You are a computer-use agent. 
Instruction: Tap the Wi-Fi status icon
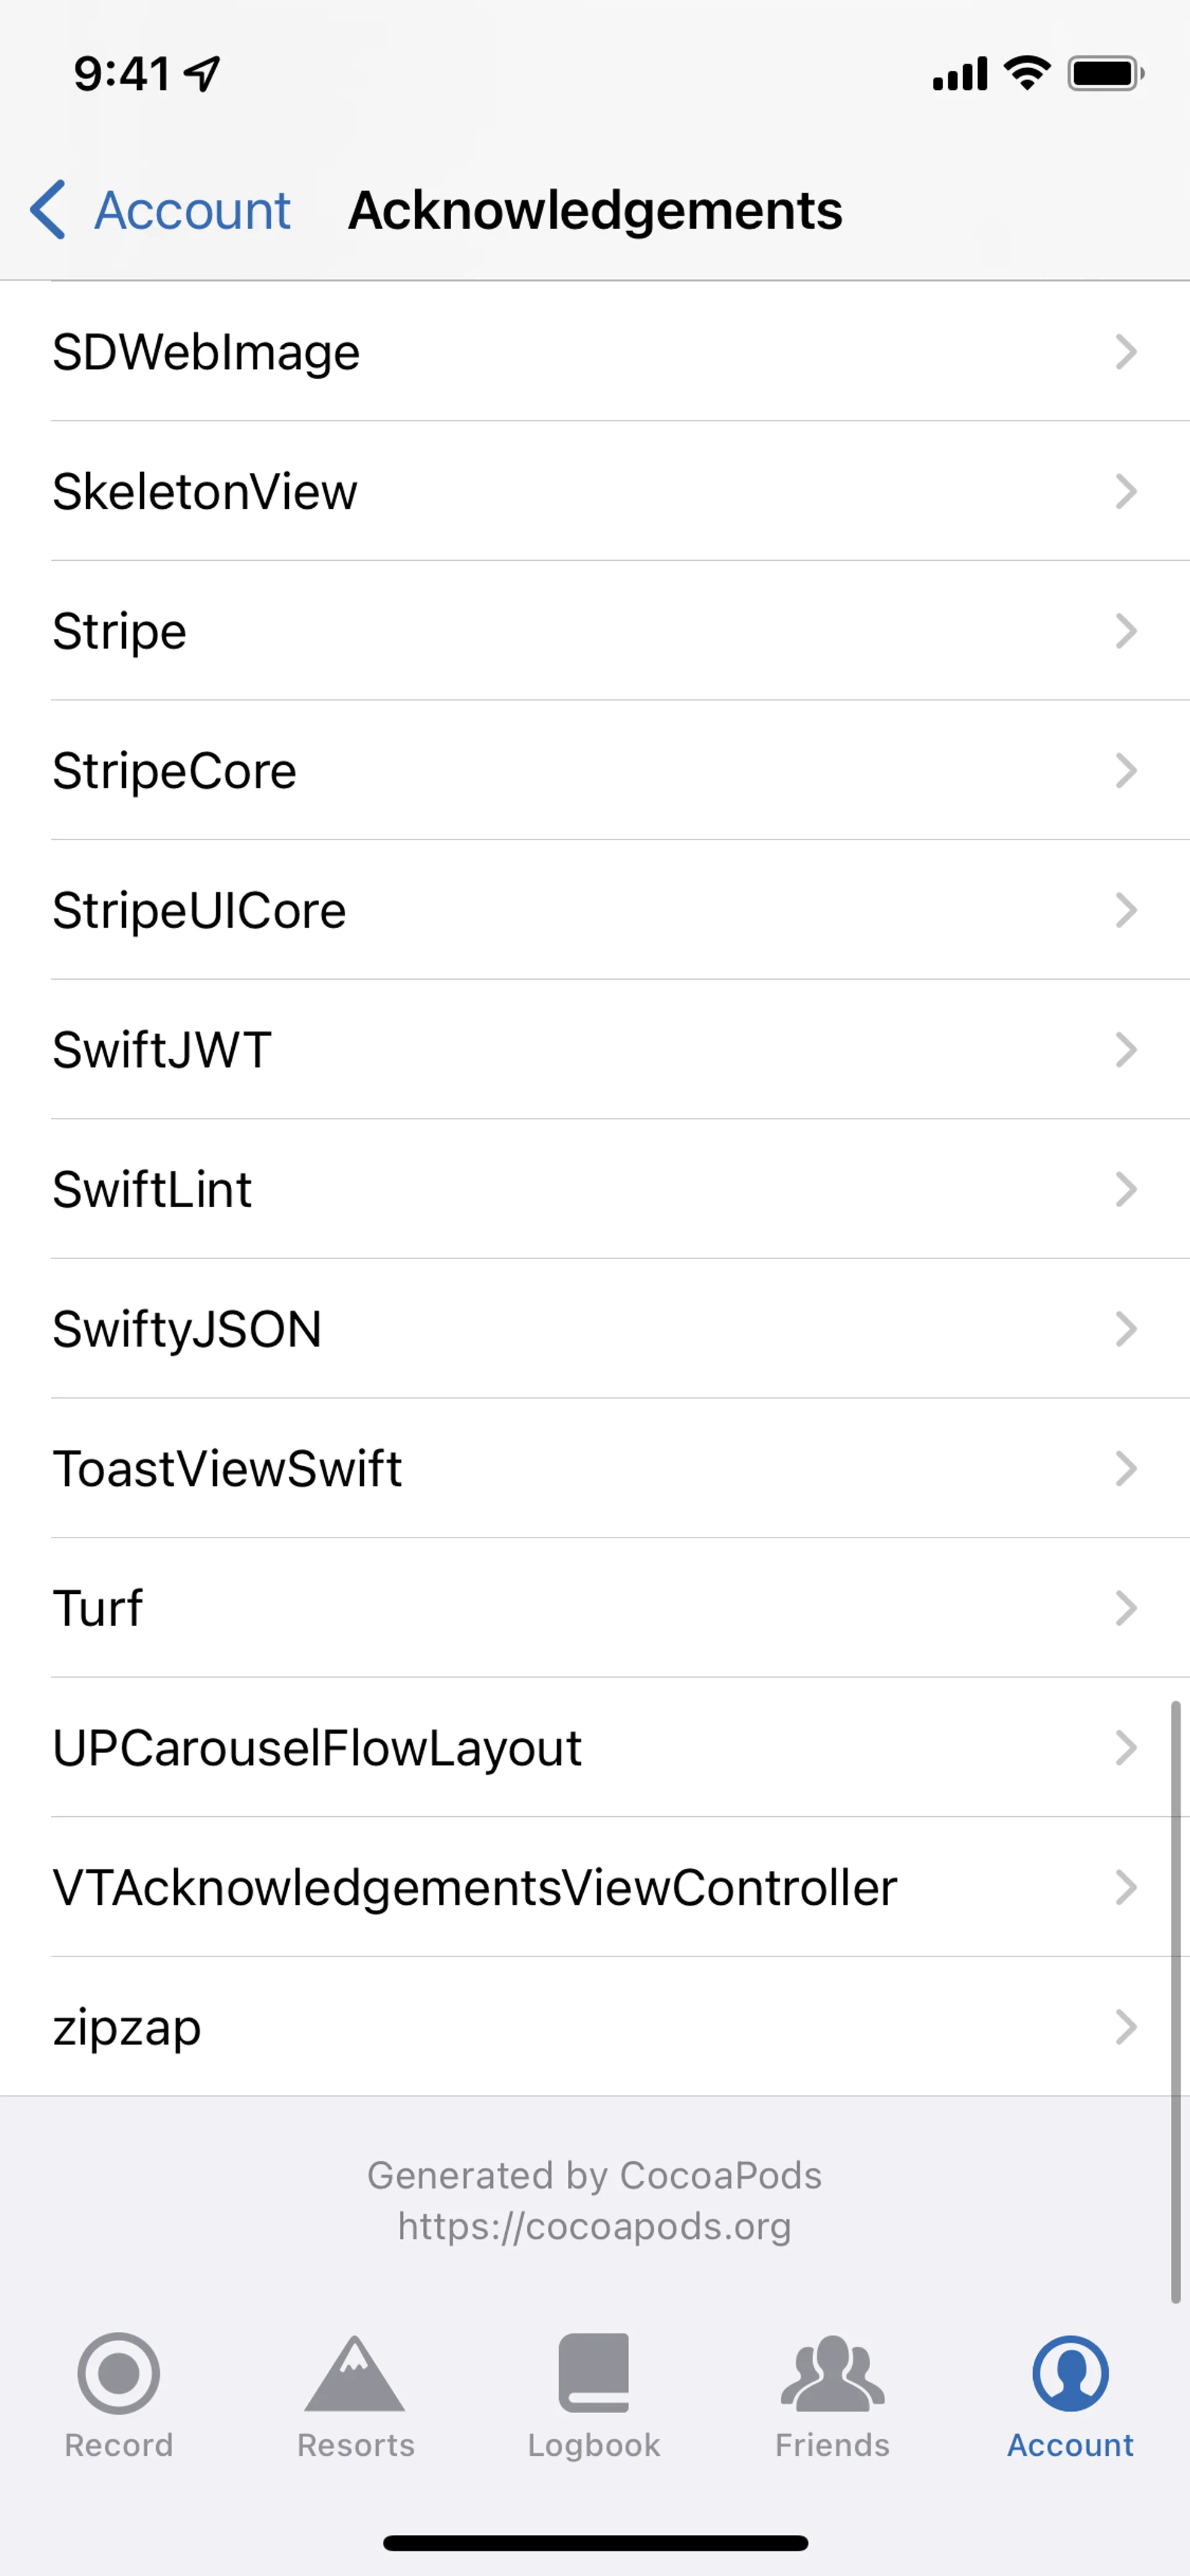1027,73
